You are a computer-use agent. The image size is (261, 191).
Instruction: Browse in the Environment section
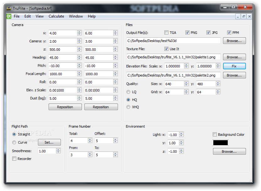pos(229,151)
